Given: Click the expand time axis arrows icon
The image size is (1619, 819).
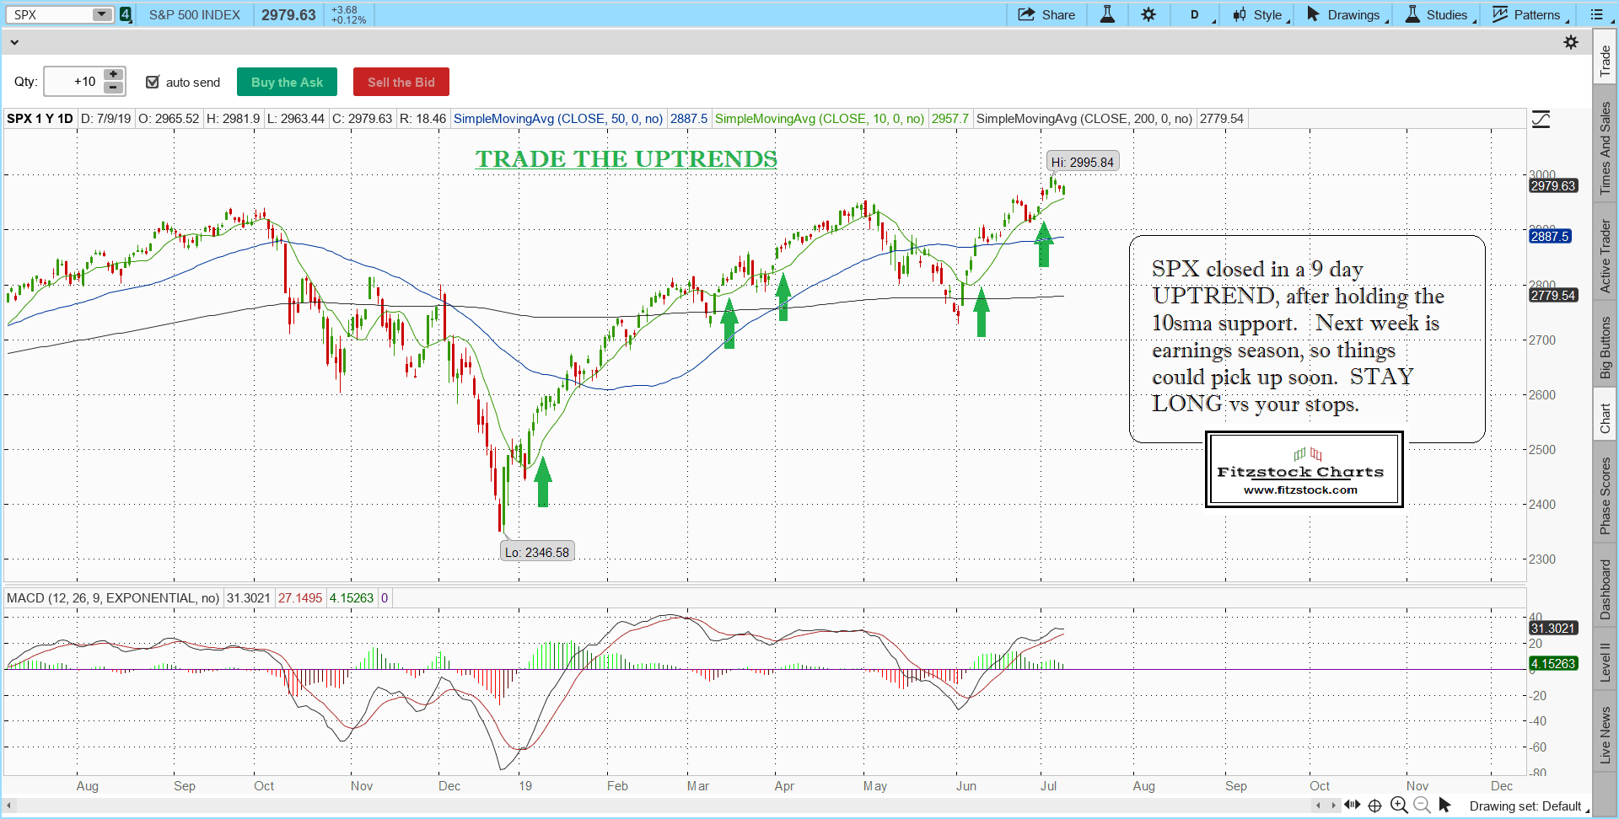Looking at the screenshot, I should 1353,805.
